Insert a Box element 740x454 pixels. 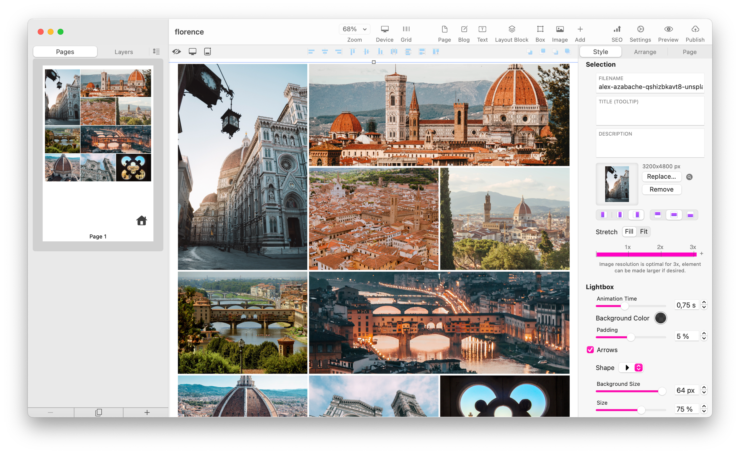point(540,34)
